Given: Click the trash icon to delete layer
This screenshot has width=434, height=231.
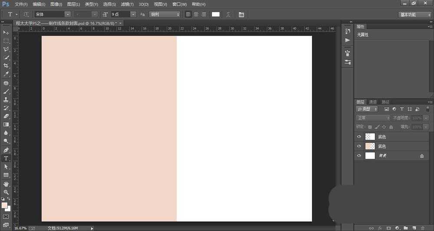Looking at the screenshot, I should click(x=422, y=228).
